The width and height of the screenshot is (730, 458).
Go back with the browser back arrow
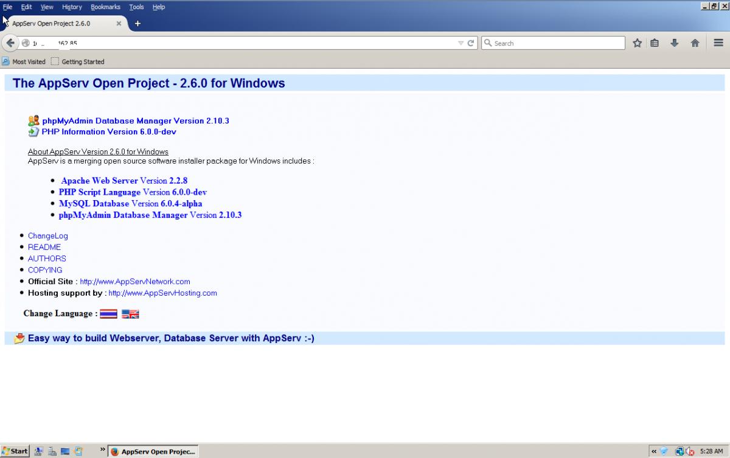pyautogui.click(x=10, y=43)
